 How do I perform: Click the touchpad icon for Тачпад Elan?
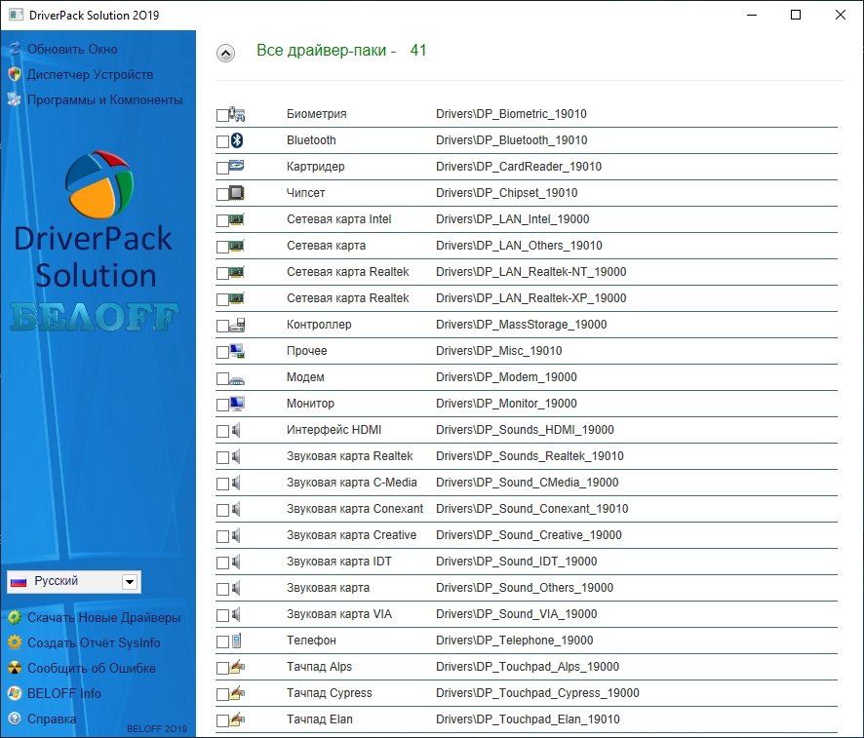pos(237,719)
